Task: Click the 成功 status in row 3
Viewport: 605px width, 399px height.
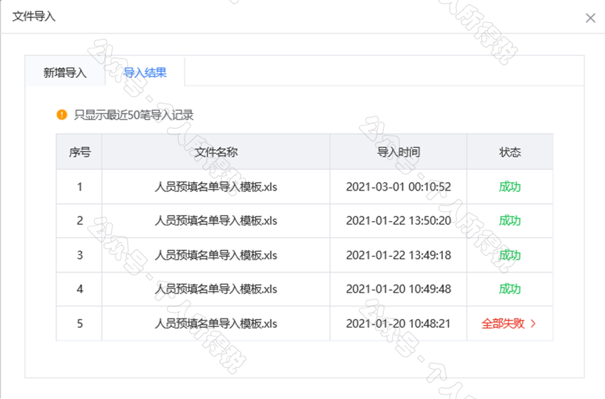Action: pyautogui.click(x=510, y=255)
